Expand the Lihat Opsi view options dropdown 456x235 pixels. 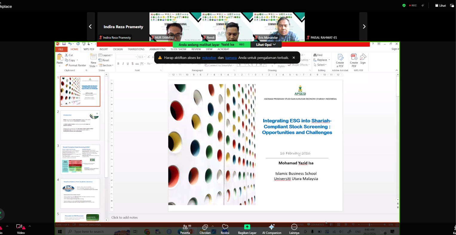(266, 44)
